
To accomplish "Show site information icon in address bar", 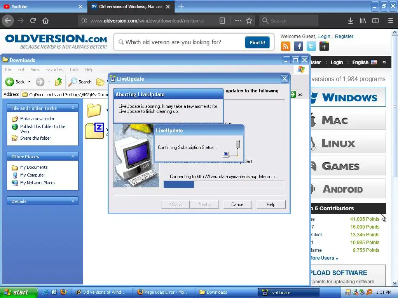I will 84,21.
